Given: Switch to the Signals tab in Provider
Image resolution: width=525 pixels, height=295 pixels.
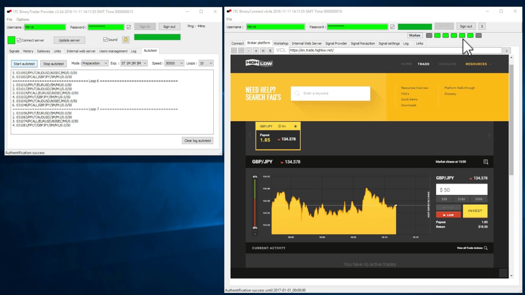Looking at the screenshot, I should tap(14, 51).
